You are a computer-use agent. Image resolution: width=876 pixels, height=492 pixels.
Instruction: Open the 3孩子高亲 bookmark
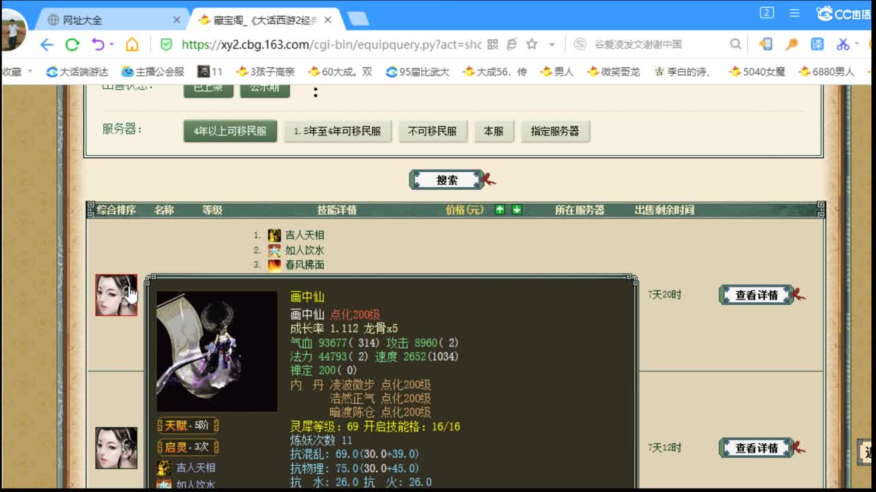[266, 71]
